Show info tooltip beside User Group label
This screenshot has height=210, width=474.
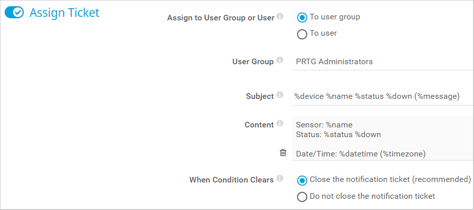tap(280, 61)
